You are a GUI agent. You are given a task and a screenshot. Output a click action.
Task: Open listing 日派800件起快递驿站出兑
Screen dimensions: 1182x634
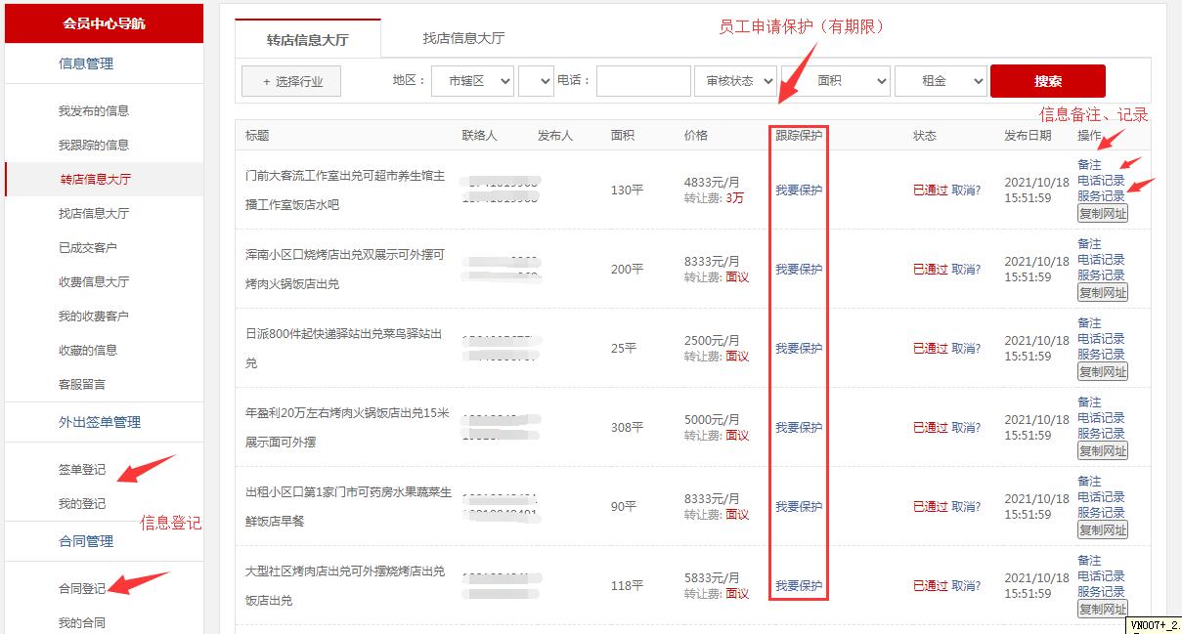coord(344,349)
